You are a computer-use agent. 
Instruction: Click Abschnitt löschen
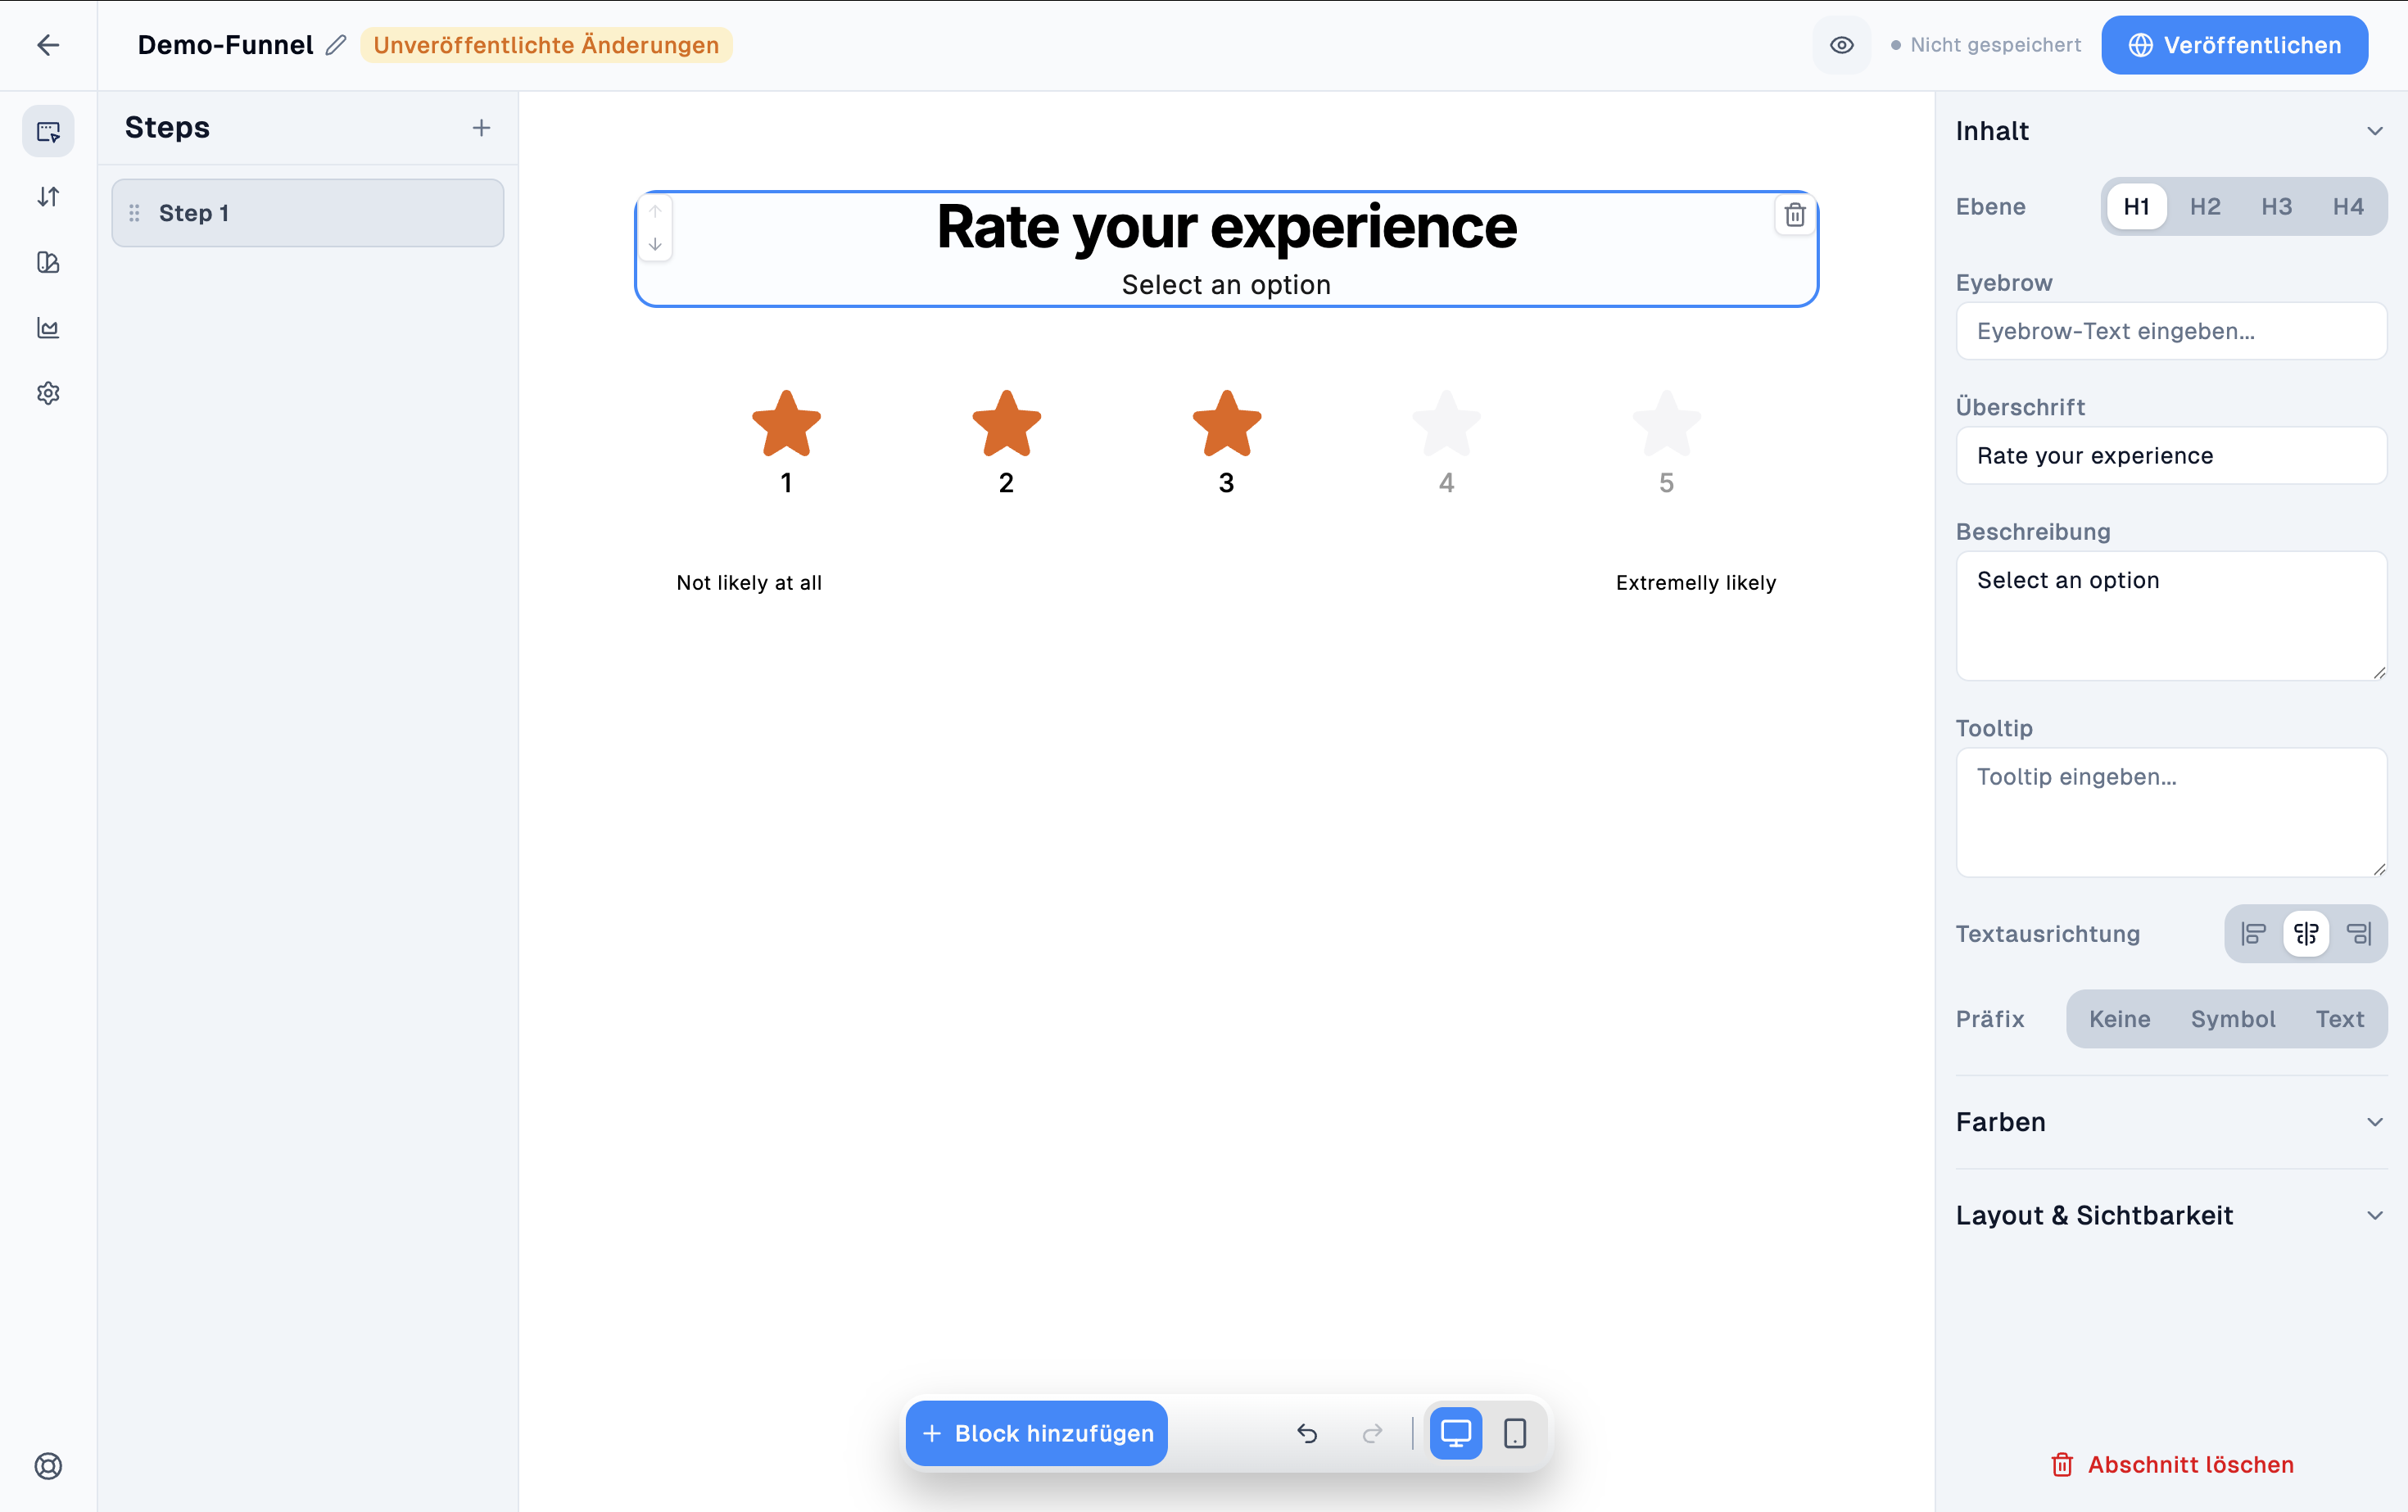click(2171, 1464)
